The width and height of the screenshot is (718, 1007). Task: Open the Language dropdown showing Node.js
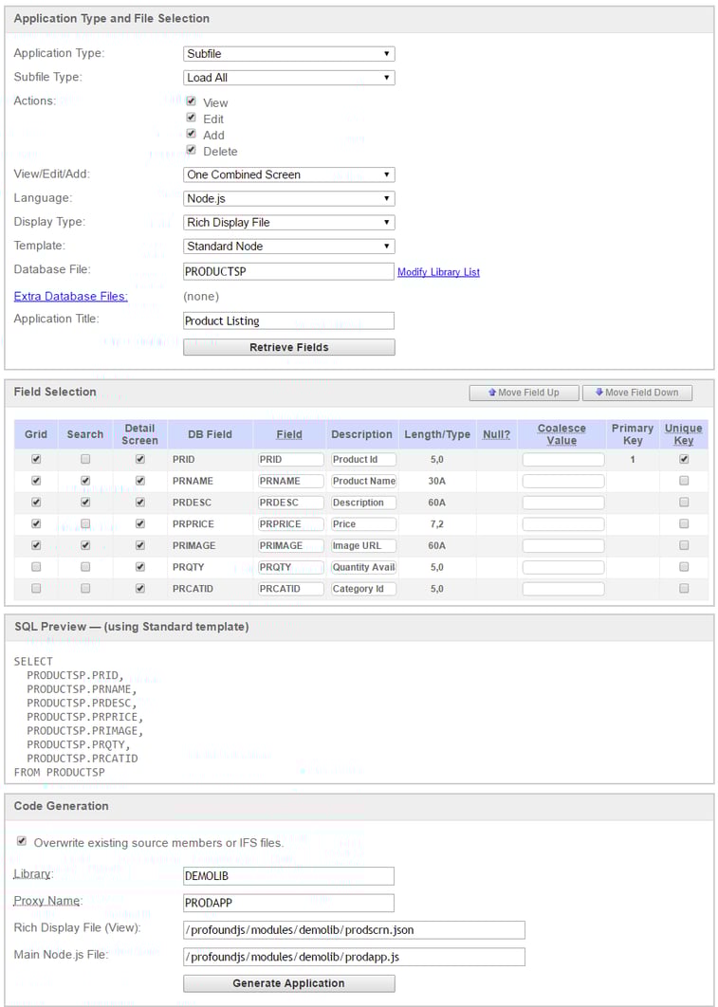click(x=289, y=198)
